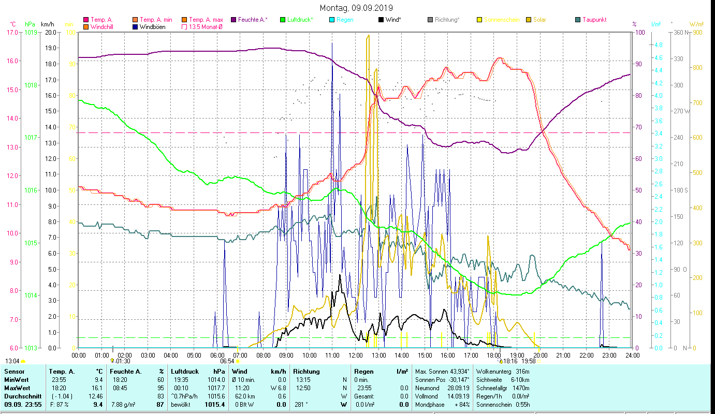Click the 'Max. Sonnen 43,934°' entry
This screenshot has height=414, width=715.
pos(443,372)
